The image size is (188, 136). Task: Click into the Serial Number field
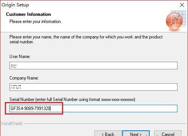pyautogui.click(x=93, y=108)
